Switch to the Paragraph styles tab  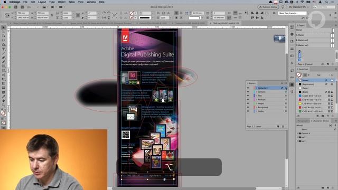303,121
